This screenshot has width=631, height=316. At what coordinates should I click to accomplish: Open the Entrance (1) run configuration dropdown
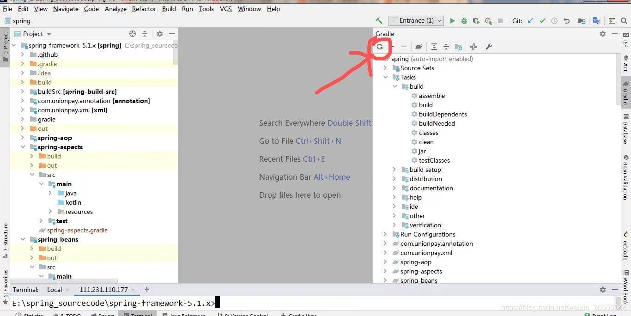click(x=416, y=20)
